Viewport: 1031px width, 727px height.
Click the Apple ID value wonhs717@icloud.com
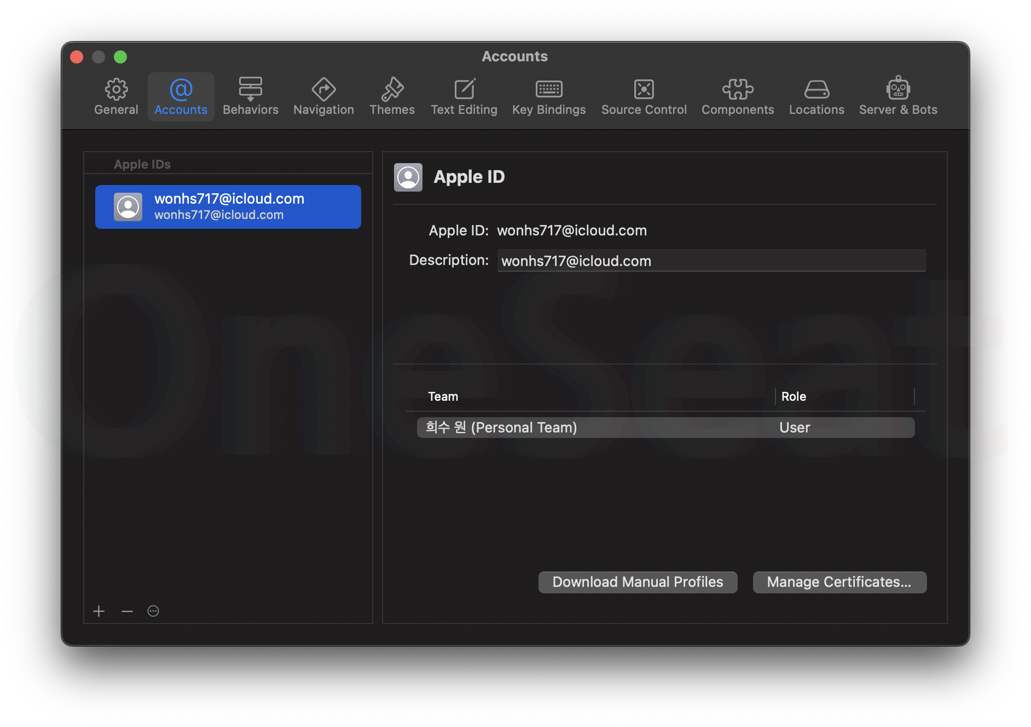(x=572, y=230)
